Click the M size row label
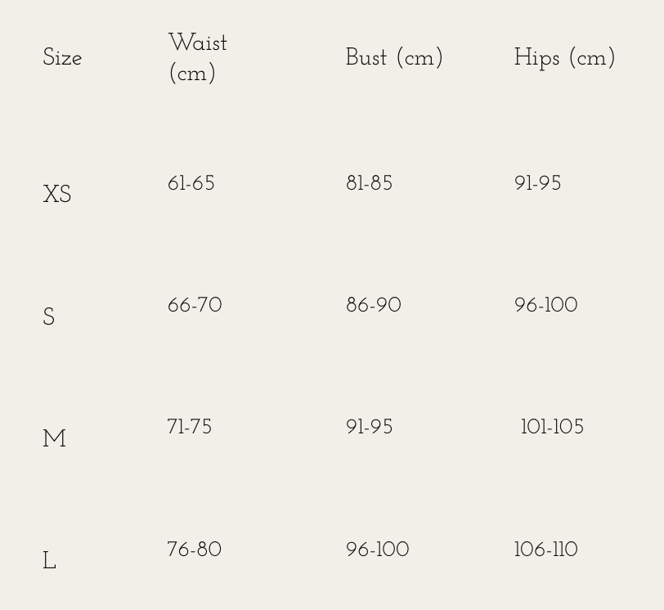This screenshot has height=610, width=664. pos(54,439)
